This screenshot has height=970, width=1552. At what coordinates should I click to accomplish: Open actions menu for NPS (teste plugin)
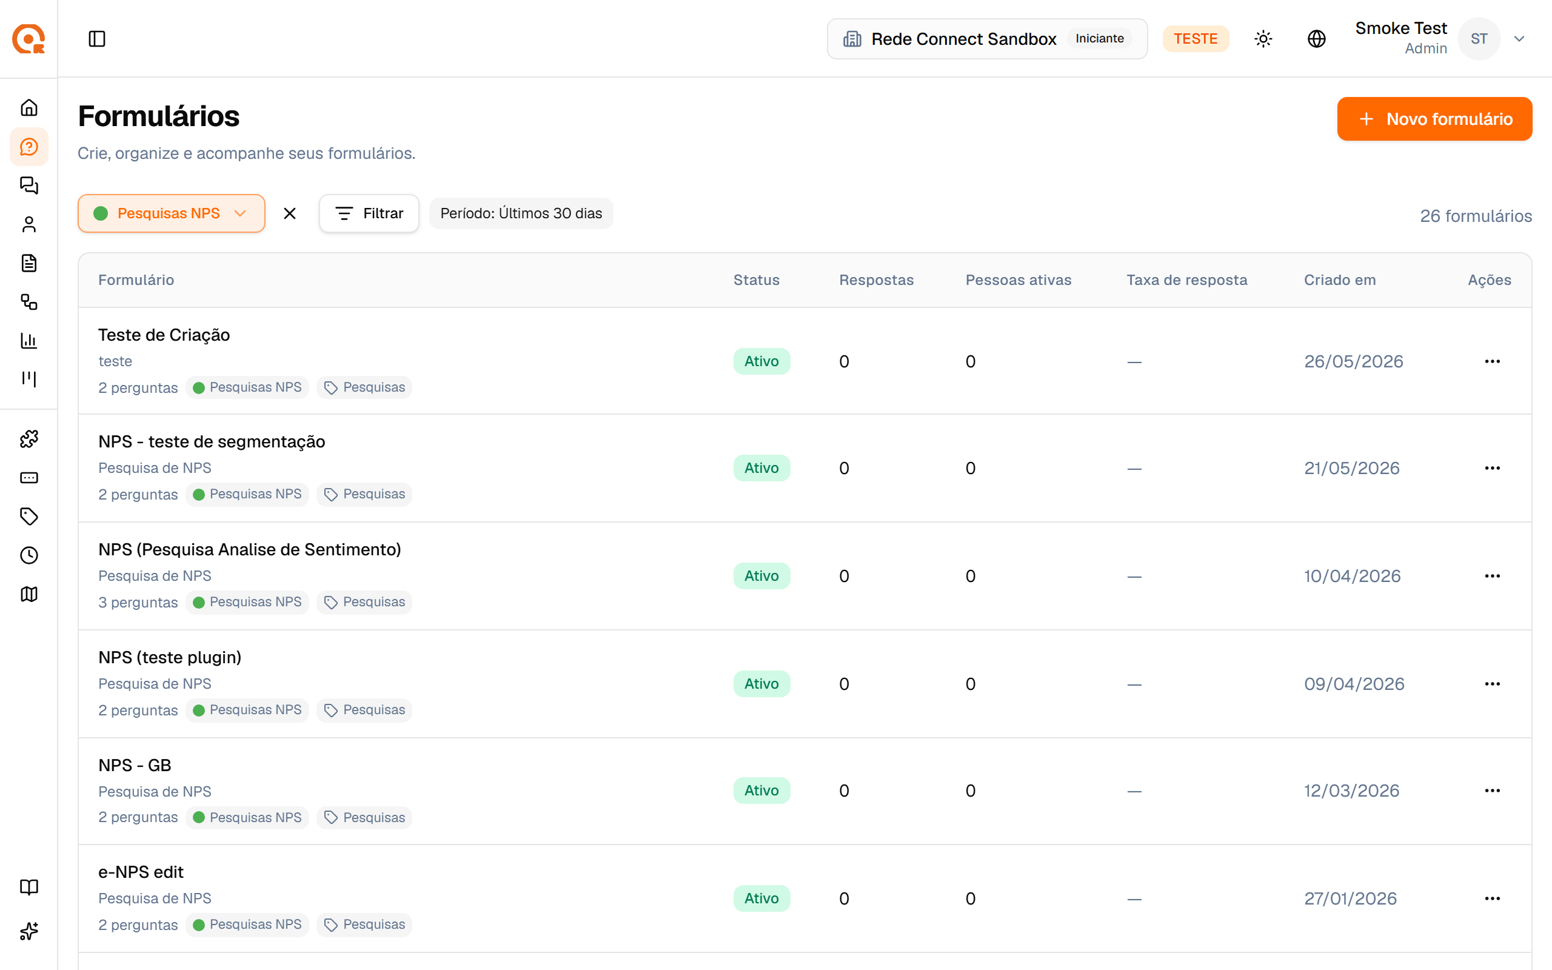[x=1493, y=684]
